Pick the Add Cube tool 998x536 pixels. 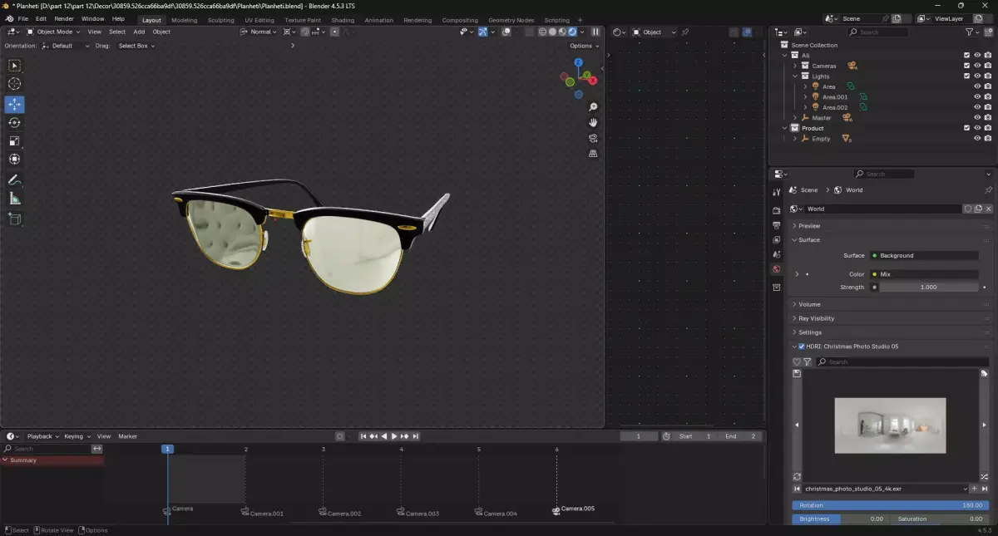tap(14, 219)
